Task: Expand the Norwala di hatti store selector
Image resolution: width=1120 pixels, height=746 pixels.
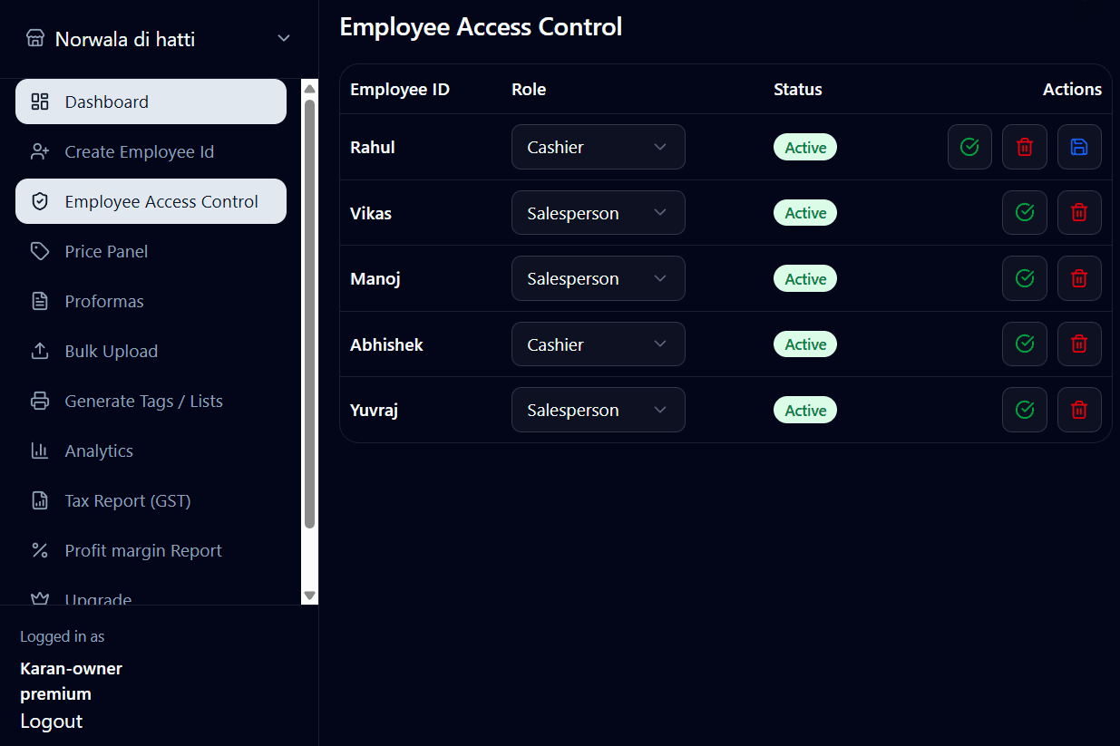Action: tap(283, 39)
